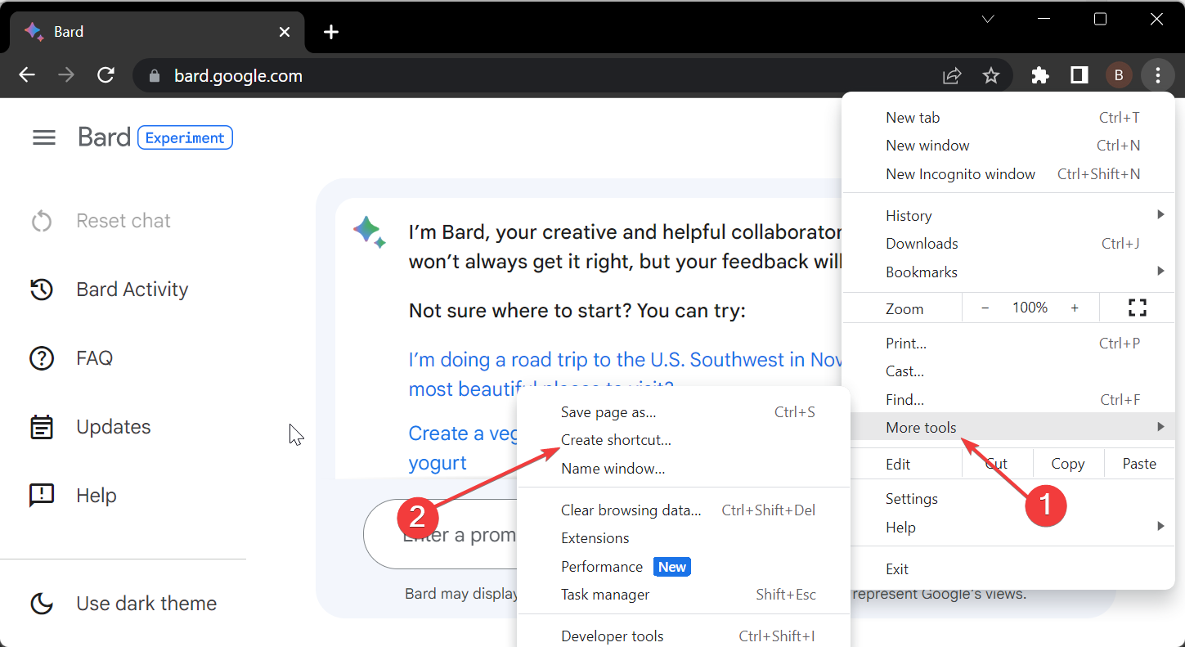Decrease zoom with minus button
This screenshot has height=647, width=1185.
(985, 308)
